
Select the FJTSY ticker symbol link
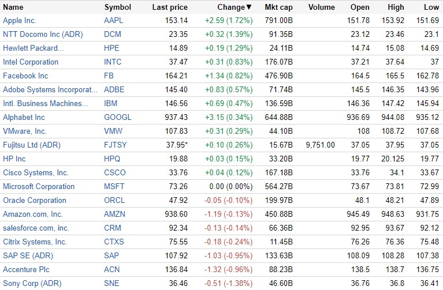tap(116, 145)
